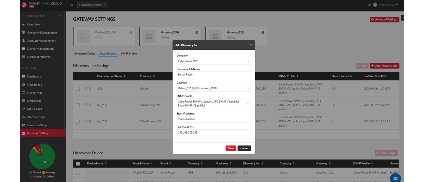Image resolution: width=424 pixels, height=182 pixels.
Task: Click the edit icon for job full_203
Action: click(86, 105)
